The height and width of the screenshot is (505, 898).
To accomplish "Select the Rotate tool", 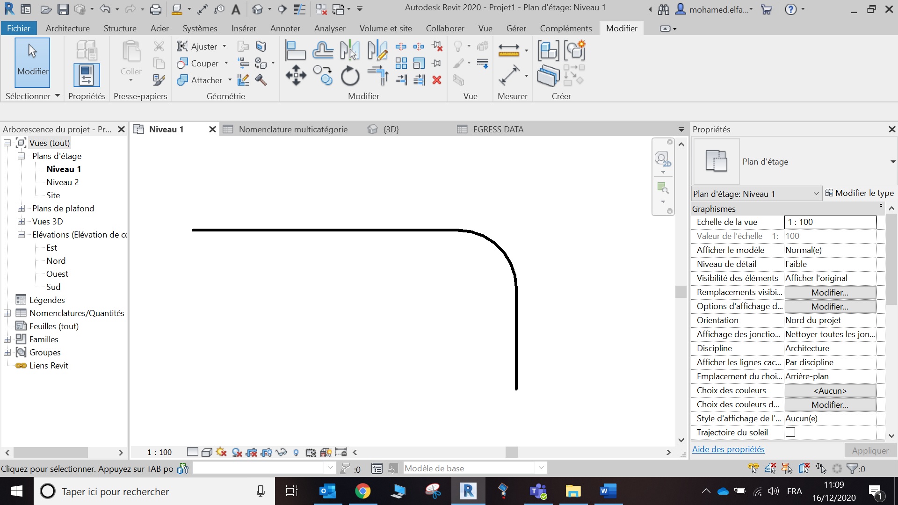I will click(350, 76).
